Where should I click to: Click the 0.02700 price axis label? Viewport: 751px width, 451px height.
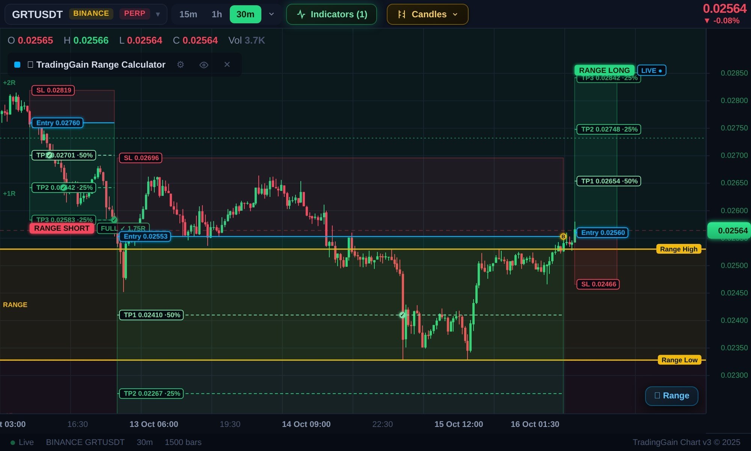tap(734, 155)
